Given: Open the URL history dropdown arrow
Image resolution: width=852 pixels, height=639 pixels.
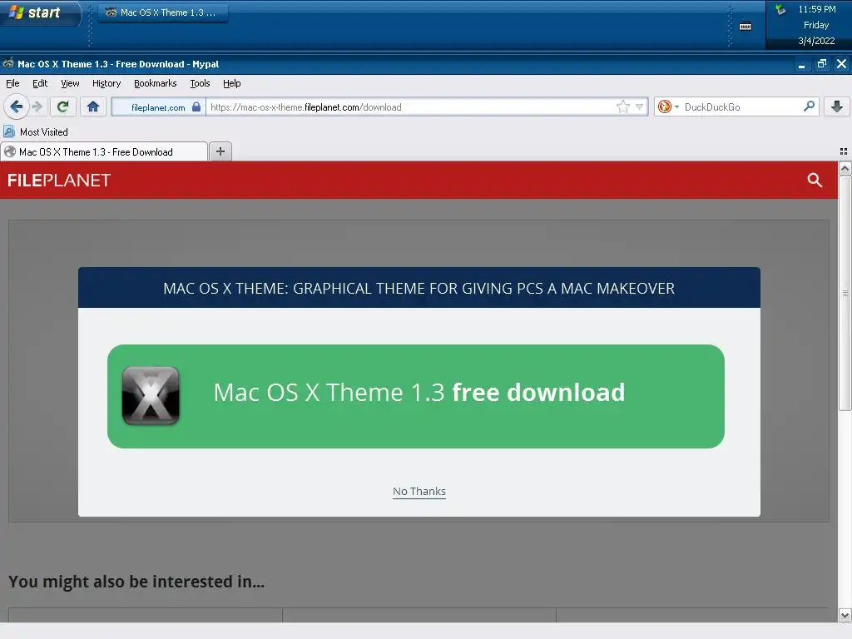Looking at the screenshot, I should click(640, 107).
